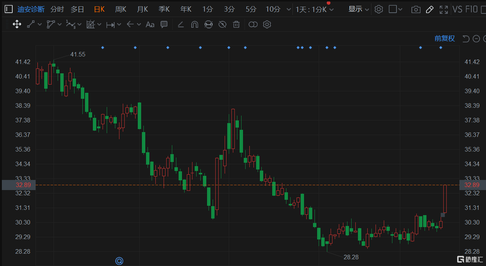Select the chart measurement ruler tool
486x266 pixels.
click(90, 25)
